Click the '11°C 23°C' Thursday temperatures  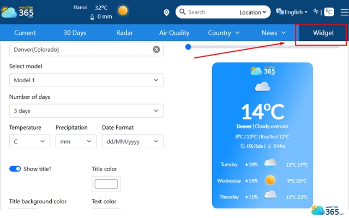coord(297,197)
